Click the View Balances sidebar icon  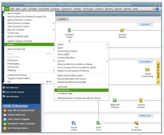click(4, 87)
